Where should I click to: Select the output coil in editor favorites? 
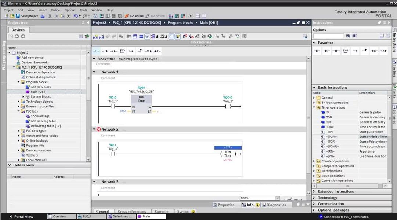[x=113, y=51]
